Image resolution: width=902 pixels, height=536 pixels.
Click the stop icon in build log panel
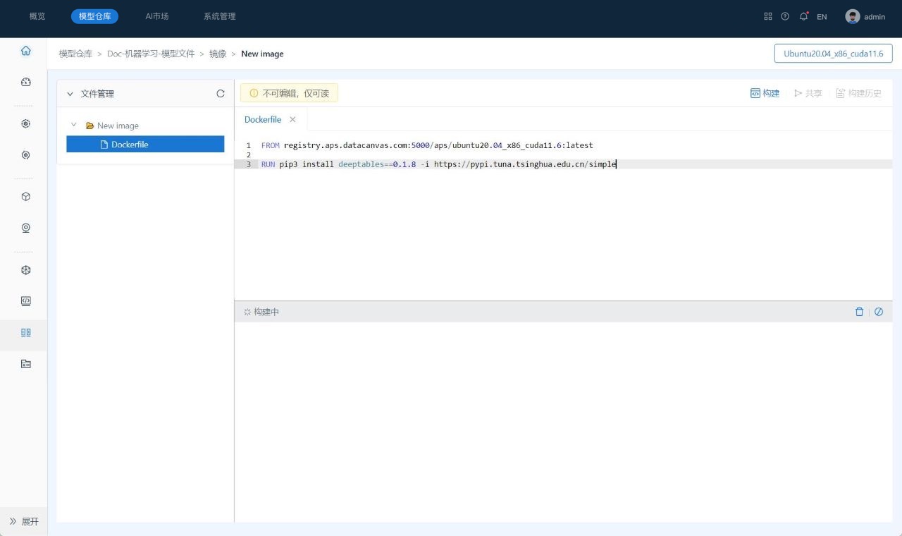(x=879, y=312)
